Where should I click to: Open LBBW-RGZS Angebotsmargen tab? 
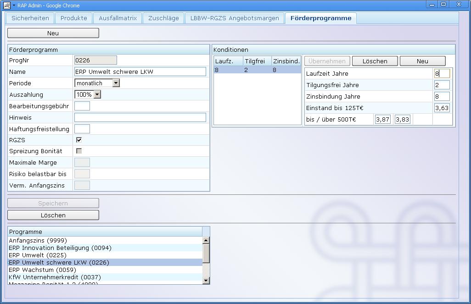click(235, 18)
